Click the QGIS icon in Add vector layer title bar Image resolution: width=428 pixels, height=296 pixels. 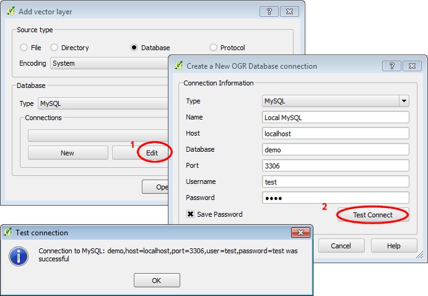pos(11,11)
